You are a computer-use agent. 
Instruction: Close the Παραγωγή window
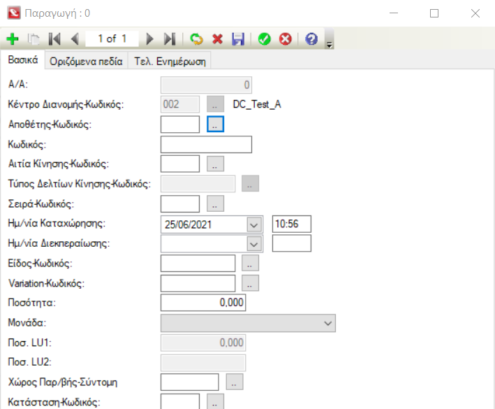[475, 13]
